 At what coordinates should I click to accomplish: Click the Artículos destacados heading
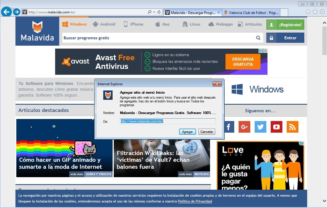click(x=43, y=110)
